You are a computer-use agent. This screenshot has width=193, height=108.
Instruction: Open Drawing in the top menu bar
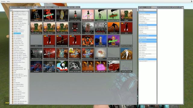3,1
